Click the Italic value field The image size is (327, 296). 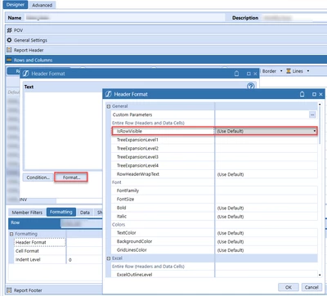click(x=267, y=217)
